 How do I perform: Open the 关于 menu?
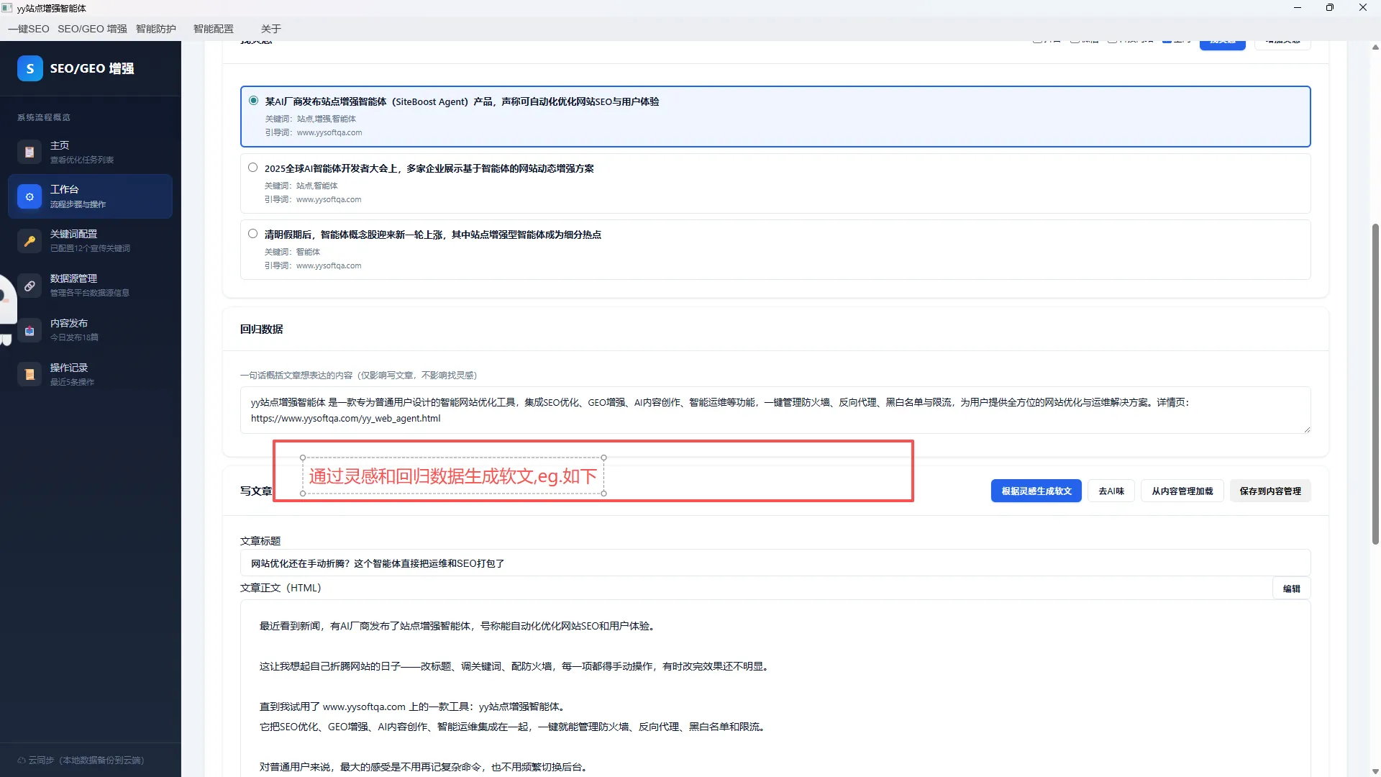click(271, 29)
